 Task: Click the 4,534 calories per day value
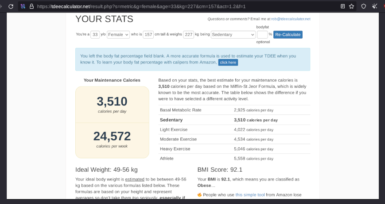click(253, 139)
